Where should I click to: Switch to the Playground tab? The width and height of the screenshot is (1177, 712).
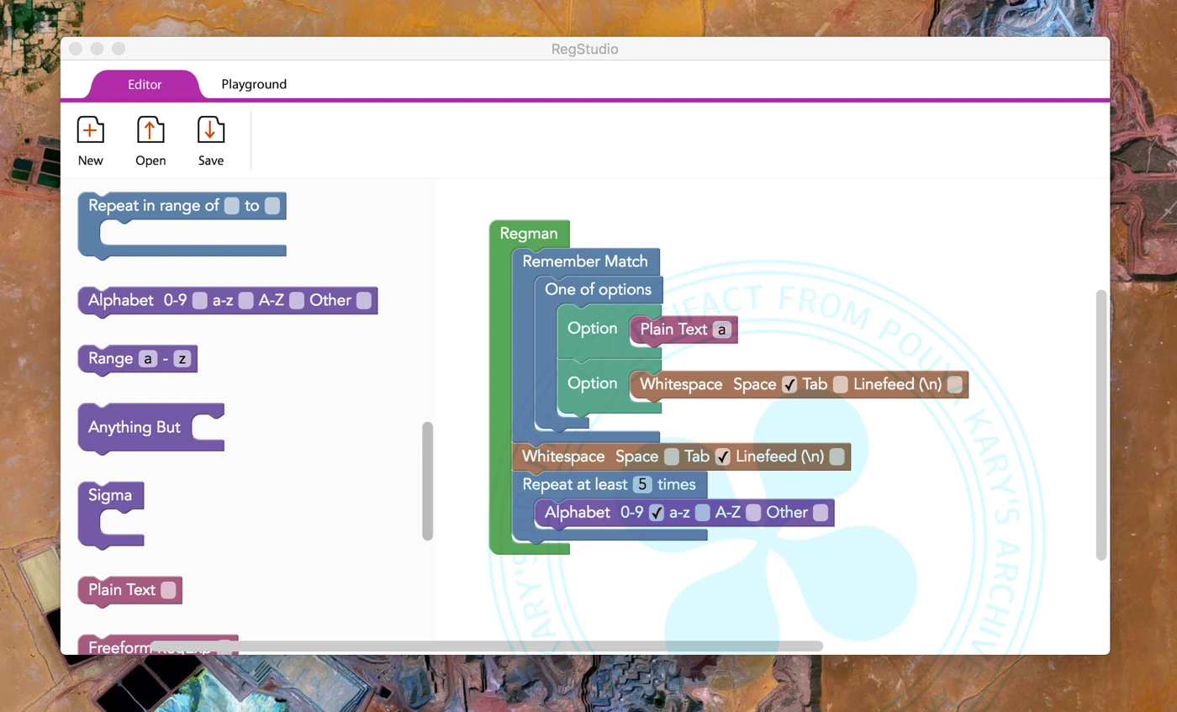(254, 84)
